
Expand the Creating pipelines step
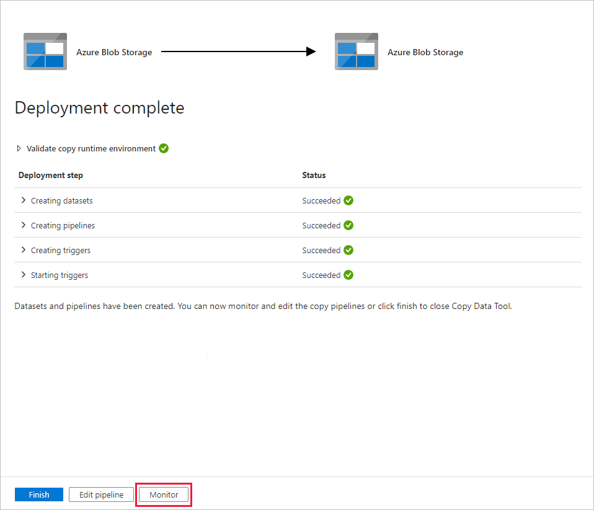click(x=24, y=225)
